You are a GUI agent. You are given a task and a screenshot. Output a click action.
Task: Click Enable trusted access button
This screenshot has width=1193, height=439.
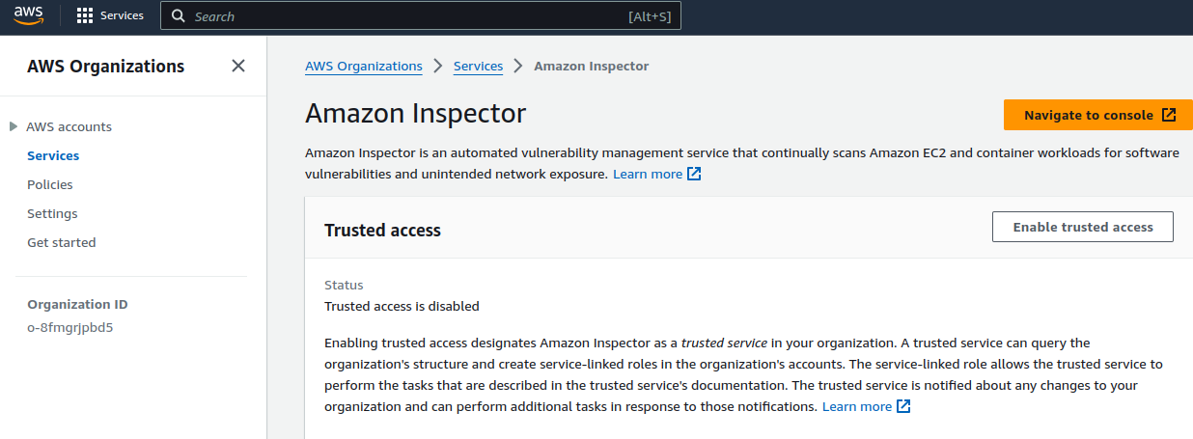(x=1082, y=227)
